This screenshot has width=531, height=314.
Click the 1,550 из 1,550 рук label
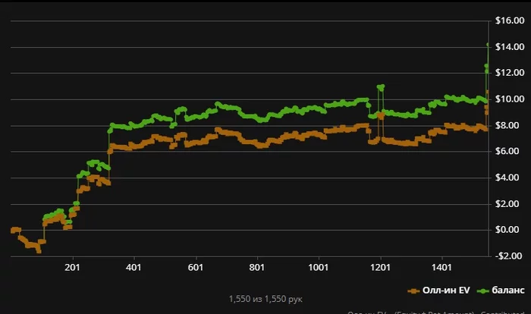tap(265, 299)
